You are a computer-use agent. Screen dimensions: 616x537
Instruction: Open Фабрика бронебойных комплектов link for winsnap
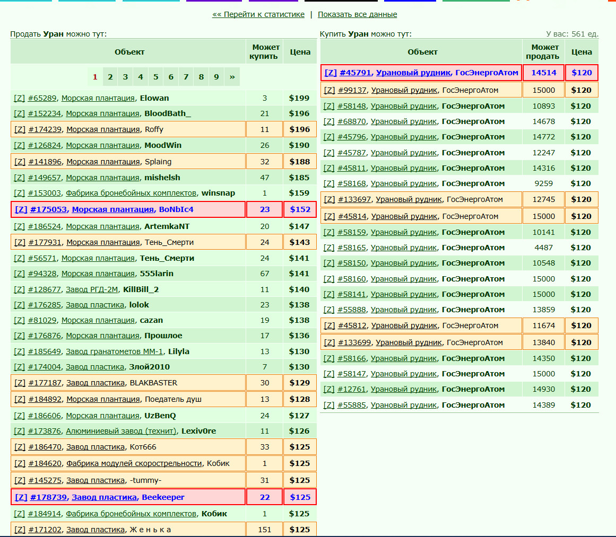point(131,193)
